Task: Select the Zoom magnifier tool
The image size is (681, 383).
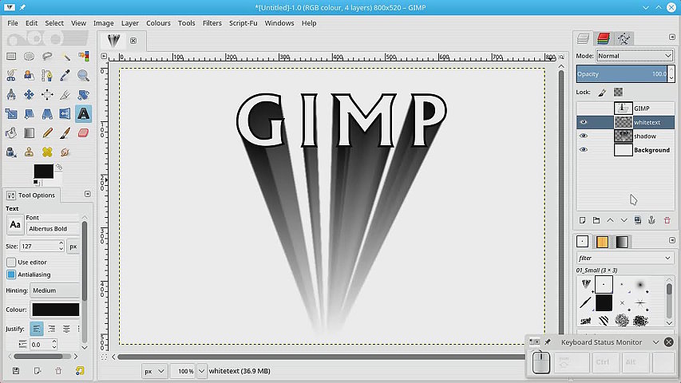Action: pos(83,75)
